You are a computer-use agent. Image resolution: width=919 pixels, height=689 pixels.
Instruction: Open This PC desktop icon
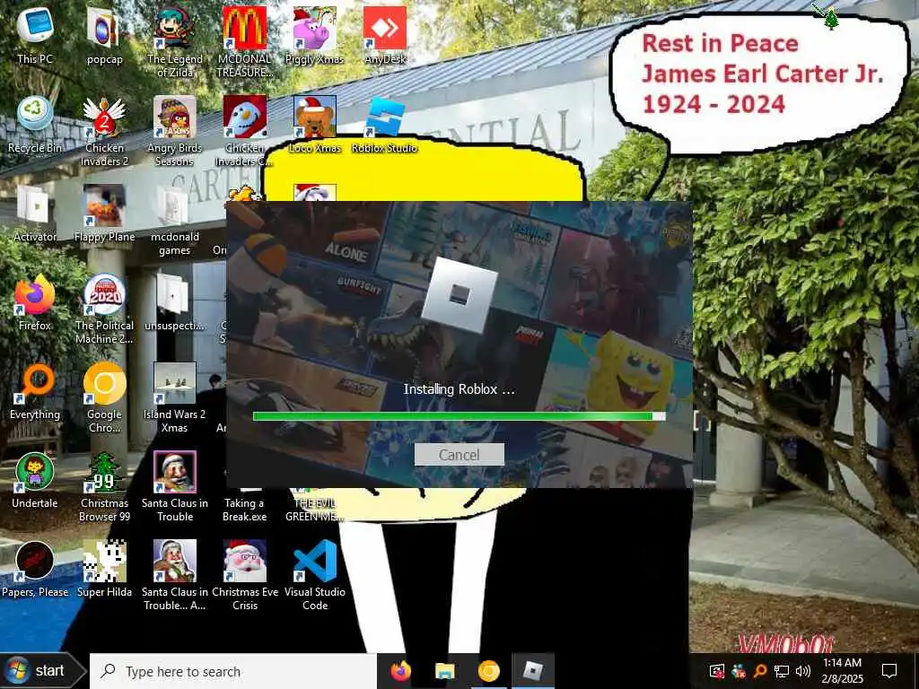click(x=35, y=35)
